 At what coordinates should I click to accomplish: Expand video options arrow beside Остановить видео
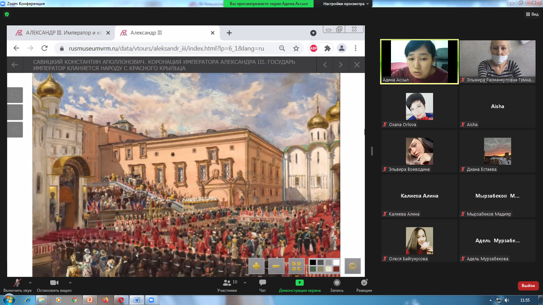tap(70, 282)
